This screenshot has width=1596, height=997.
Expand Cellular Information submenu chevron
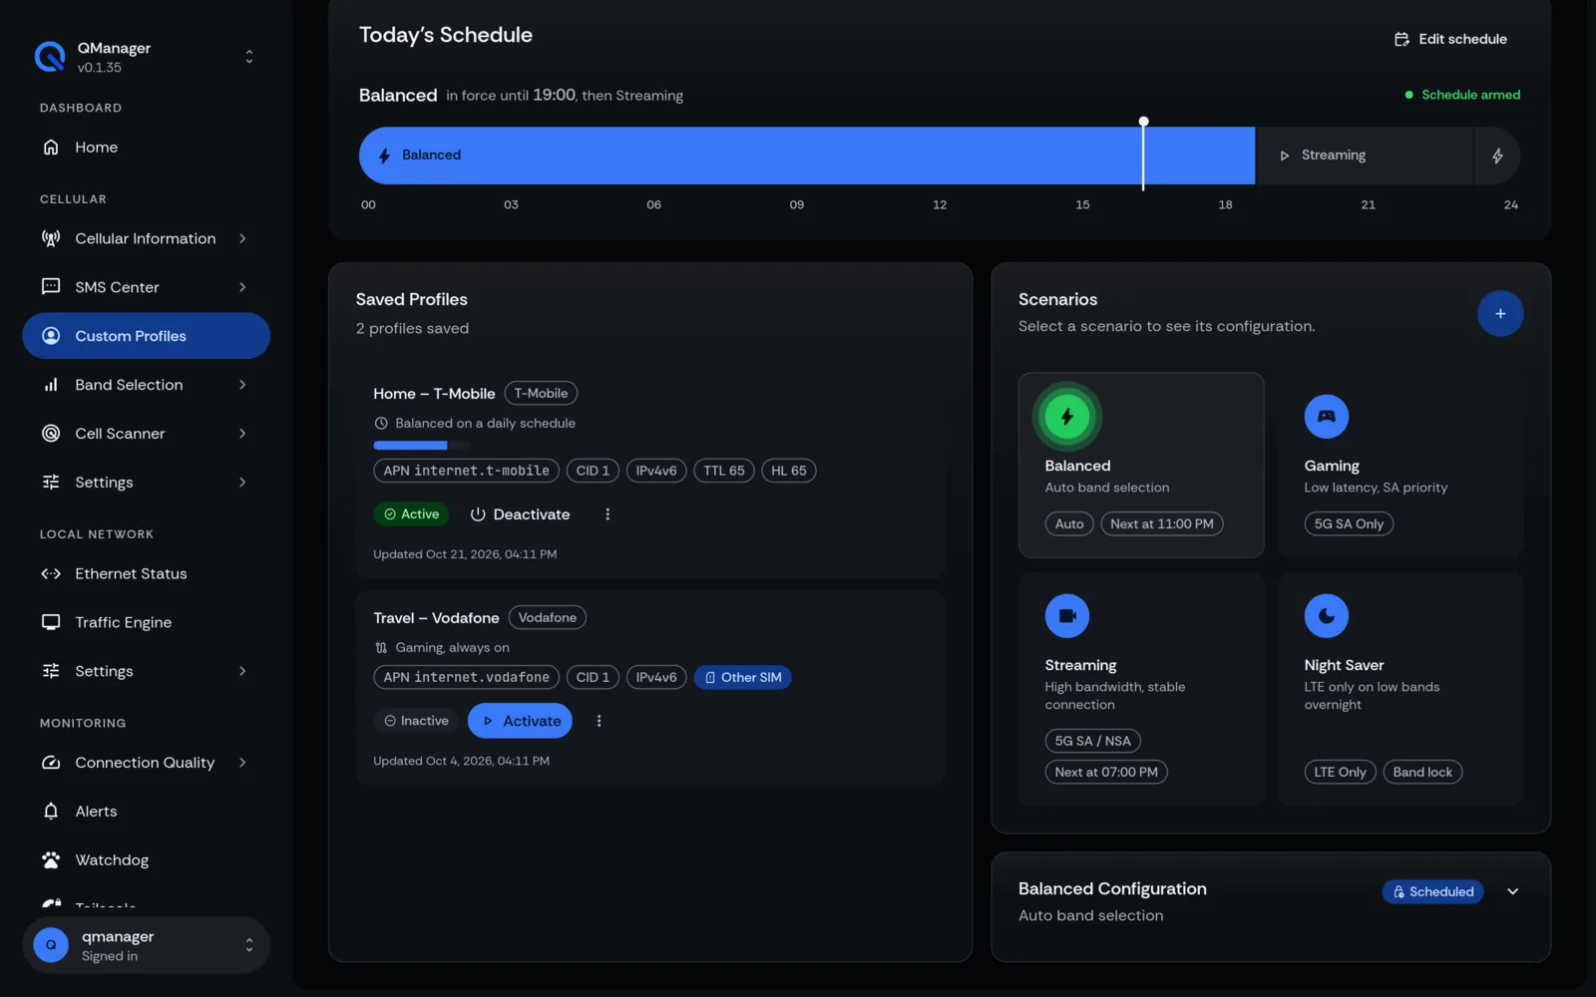[242, 238]
